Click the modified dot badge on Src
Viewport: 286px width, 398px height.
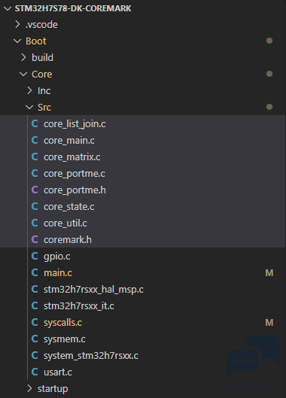[269, 107]
